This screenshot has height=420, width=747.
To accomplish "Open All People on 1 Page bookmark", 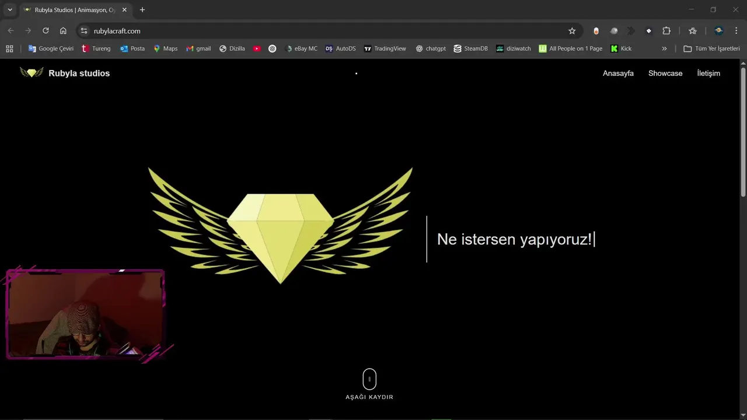I will (571, 48).
